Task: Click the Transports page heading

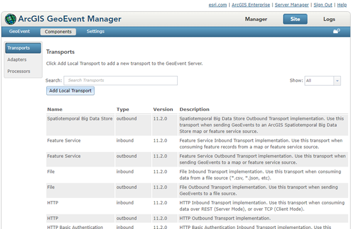Action: (60, 52)
